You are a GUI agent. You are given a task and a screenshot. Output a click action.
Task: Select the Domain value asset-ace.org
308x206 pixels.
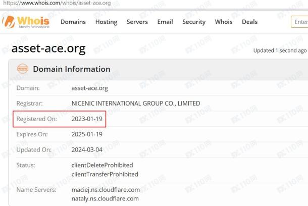point(89,88)
